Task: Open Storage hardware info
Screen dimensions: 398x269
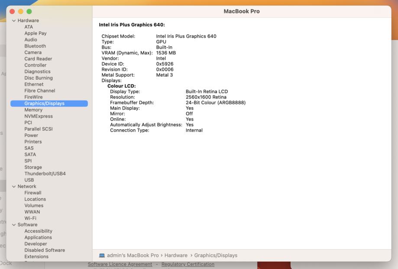Action: coord(33,167)
